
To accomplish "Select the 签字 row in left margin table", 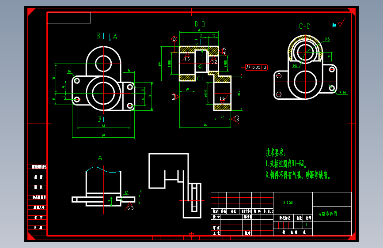I will pos(38,218).
